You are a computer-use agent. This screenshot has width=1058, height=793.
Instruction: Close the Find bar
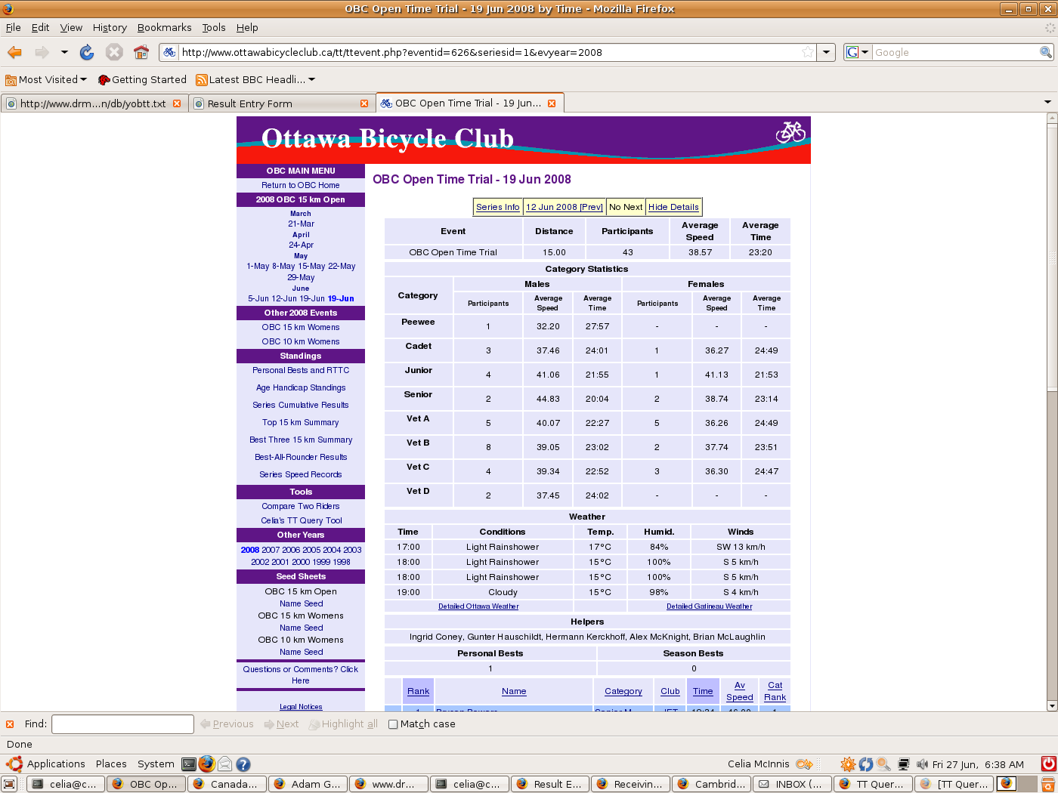click(10, 724)
